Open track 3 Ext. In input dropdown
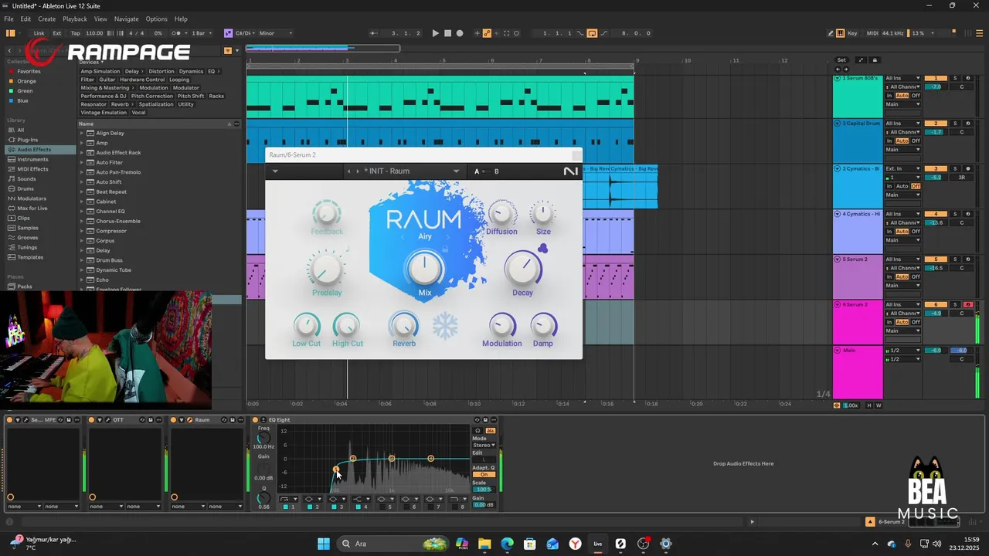Viewport: 989px width, 556px height. (902, 168)
